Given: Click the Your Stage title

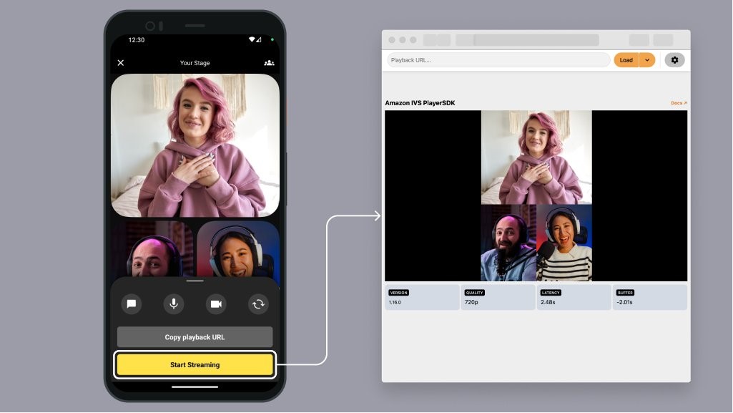Looking at the screenshot, I should pos(195,63).
